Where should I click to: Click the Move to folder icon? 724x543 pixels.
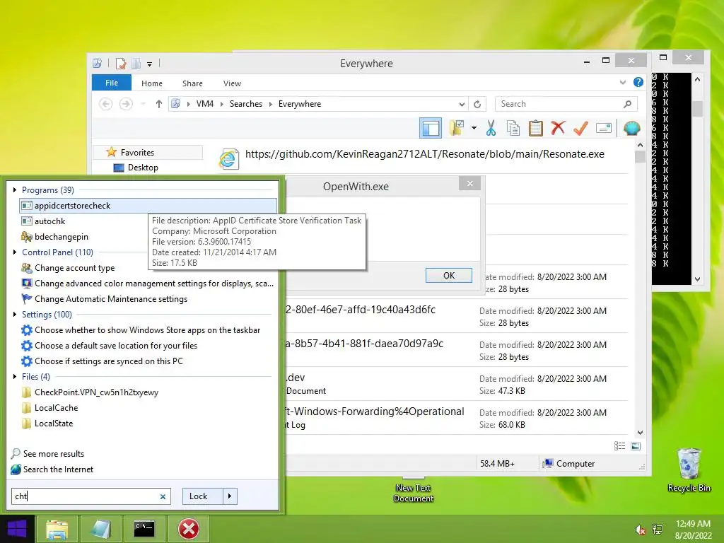click(x=457, y=128)
